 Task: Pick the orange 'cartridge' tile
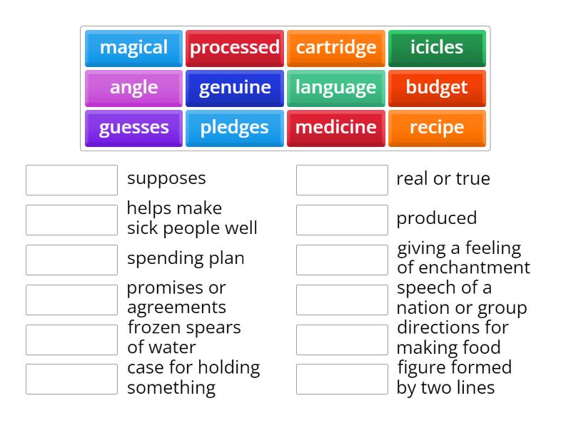point(336,48)
